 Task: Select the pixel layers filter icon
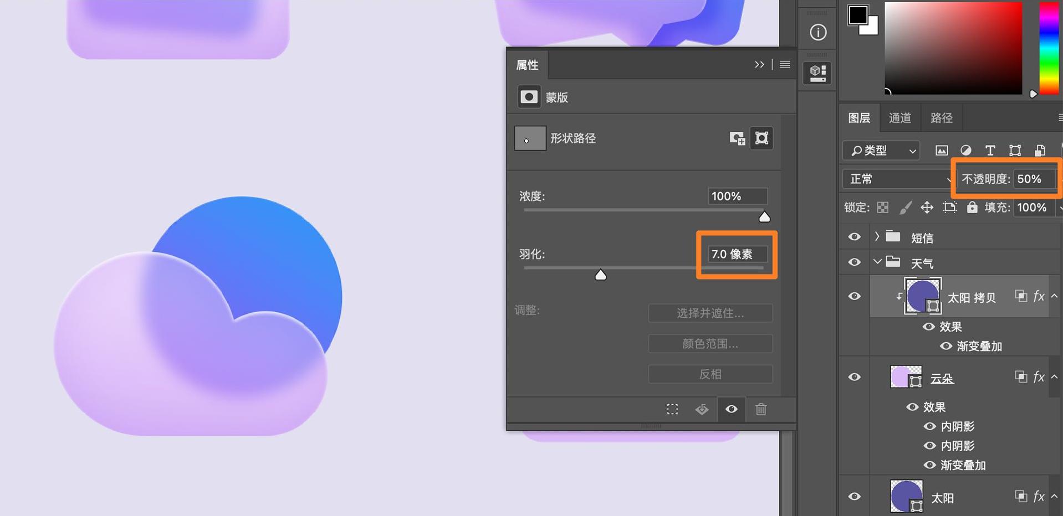coord(942,150)
